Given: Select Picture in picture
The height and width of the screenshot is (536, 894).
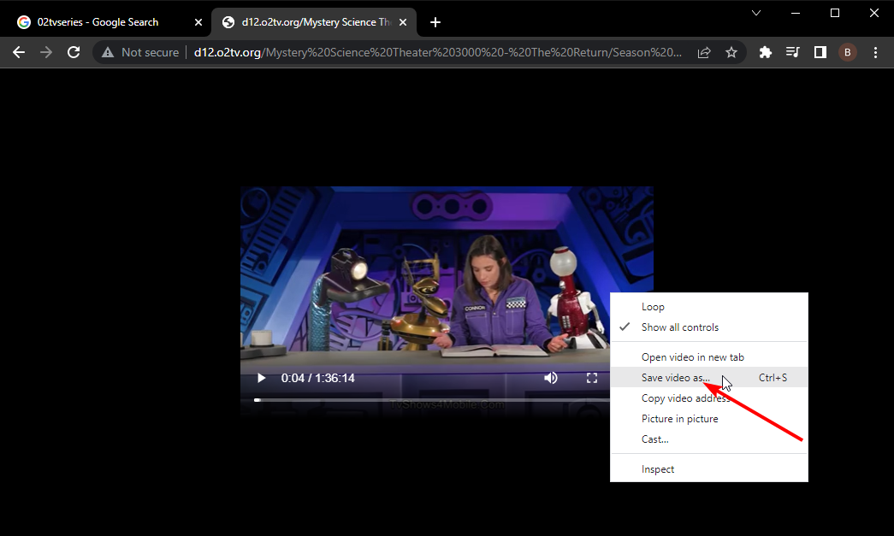Looking at the screenshot, I should pos(708,419).
